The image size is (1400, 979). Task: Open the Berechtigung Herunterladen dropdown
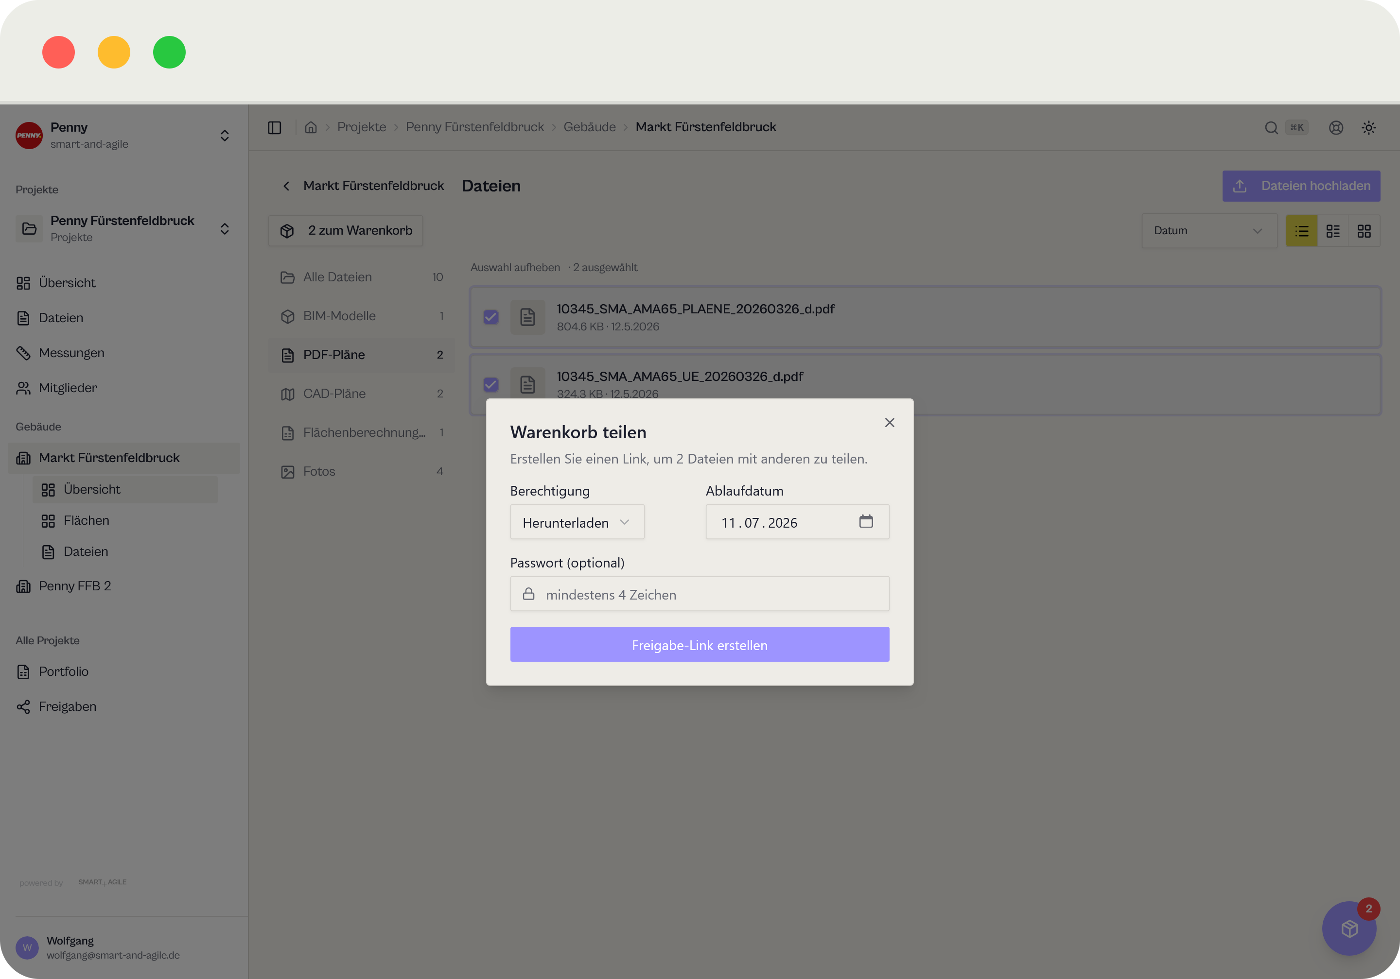click(577, 522)
